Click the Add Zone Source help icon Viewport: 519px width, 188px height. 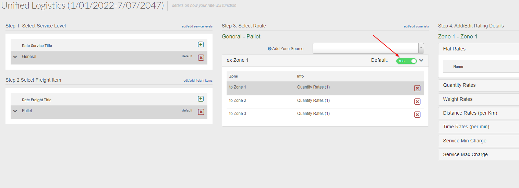tap(270, 49)
